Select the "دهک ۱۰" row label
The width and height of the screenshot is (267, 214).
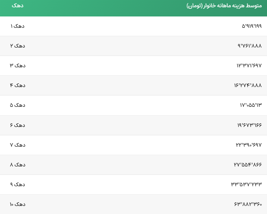pyautogui.click(x=18, y=204)
